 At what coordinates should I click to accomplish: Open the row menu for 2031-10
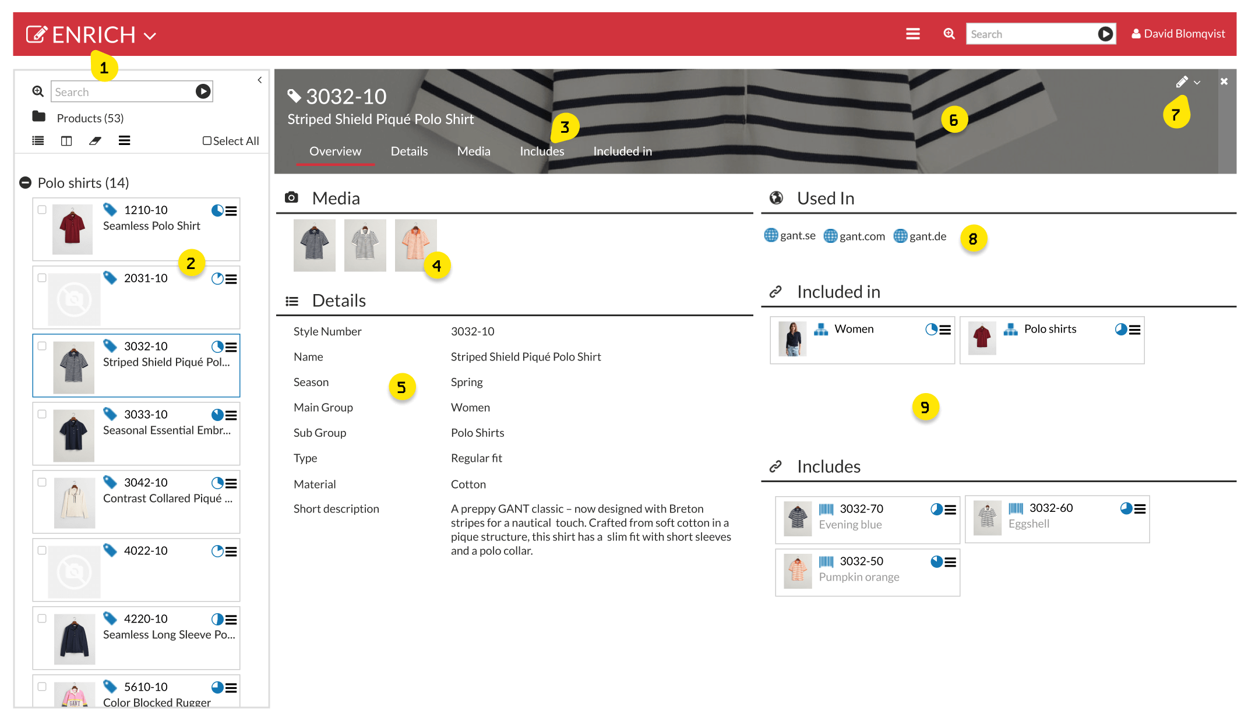coord(231,279)
